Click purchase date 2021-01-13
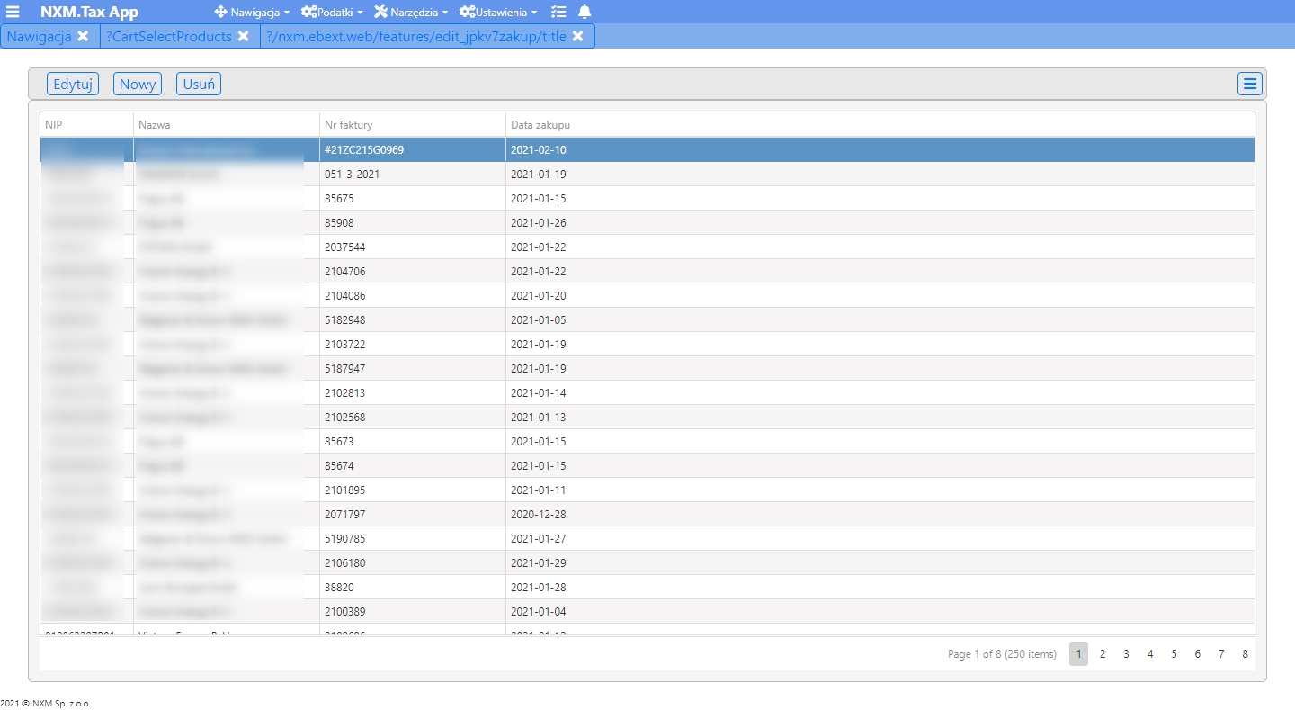This screenshot has width=1295, height=710. point(880,418)
